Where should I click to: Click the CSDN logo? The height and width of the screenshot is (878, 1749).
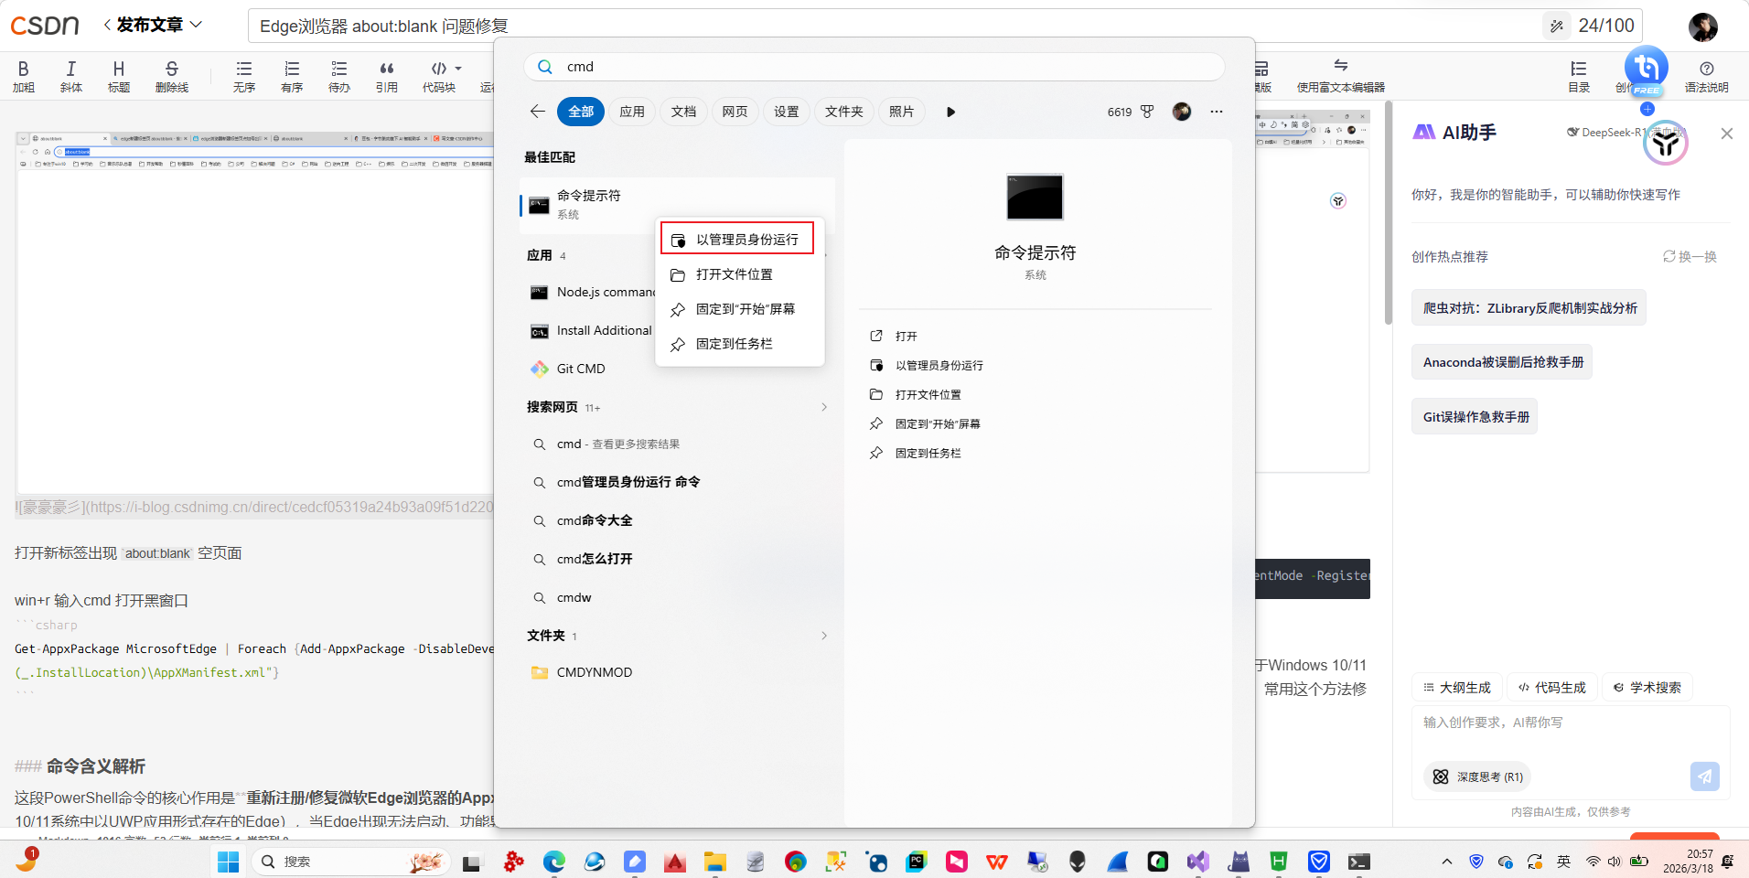[44, 25]
